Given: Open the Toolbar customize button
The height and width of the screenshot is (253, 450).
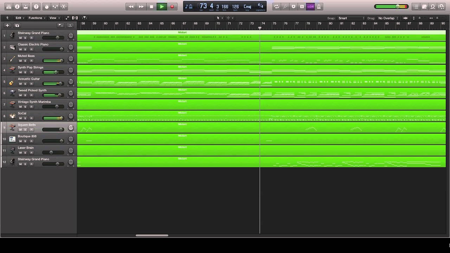Looking at the screenshot, I should pos(26,7).
